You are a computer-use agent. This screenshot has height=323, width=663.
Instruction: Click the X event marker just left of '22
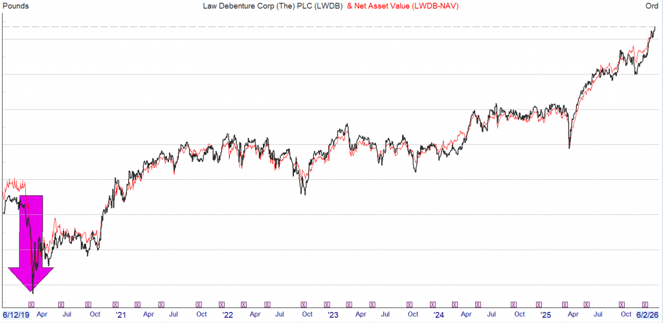point(221,304)
